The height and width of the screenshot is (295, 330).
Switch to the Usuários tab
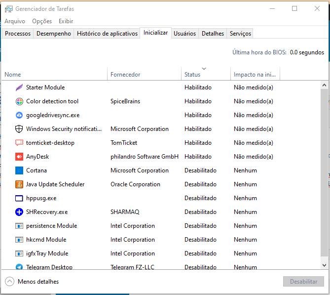184,34
